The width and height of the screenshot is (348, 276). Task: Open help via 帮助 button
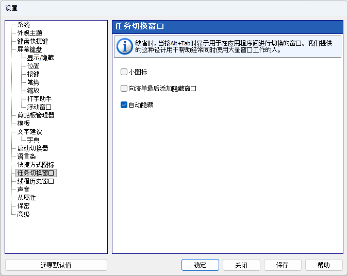(x=324, y=265)
